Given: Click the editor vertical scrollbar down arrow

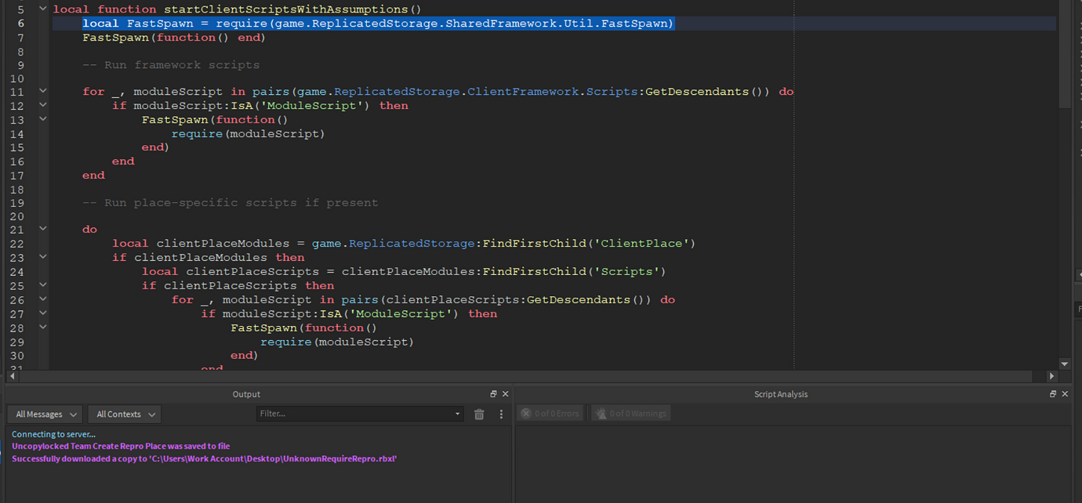Looking at the screenshot, I should (1064, 364).
